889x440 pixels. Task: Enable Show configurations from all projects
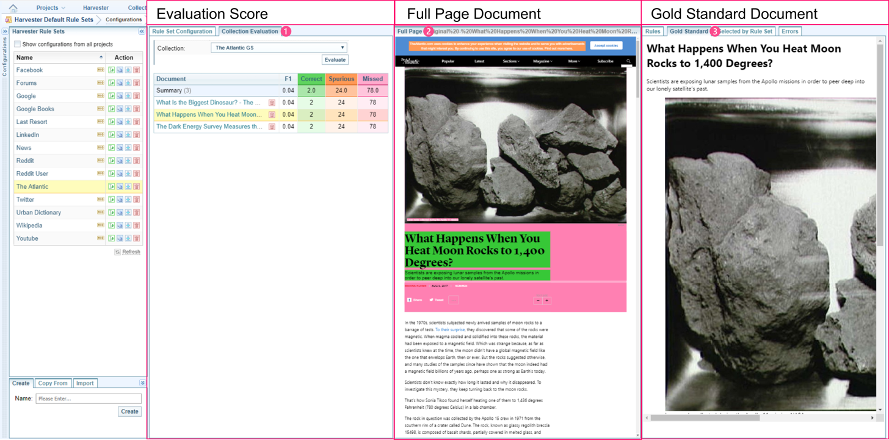click(x=18, y=44)
